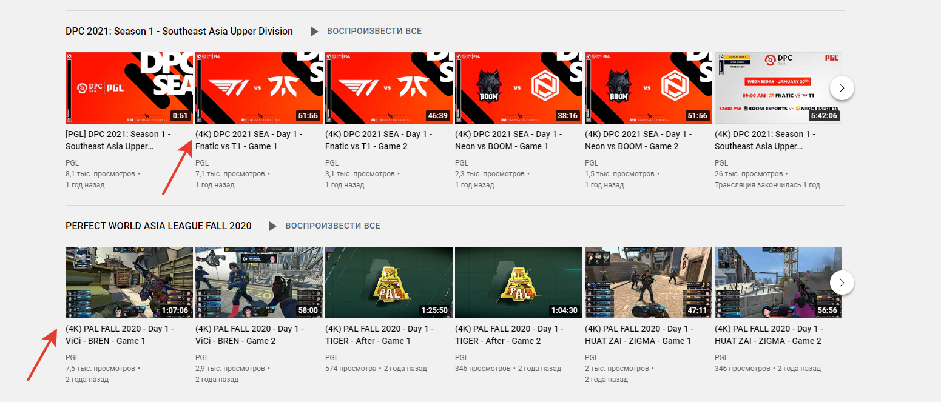The width and height of the screenshot is (941, 402).
Task: Open the Fnatic vs T1 46:39 thumbnail
Action: (x=389, y=88)
